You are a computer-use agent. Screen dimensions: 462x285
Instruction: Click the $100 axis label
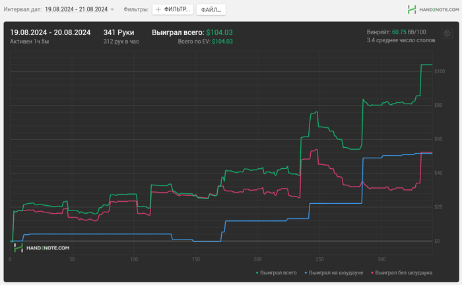[x=440, y=71]
